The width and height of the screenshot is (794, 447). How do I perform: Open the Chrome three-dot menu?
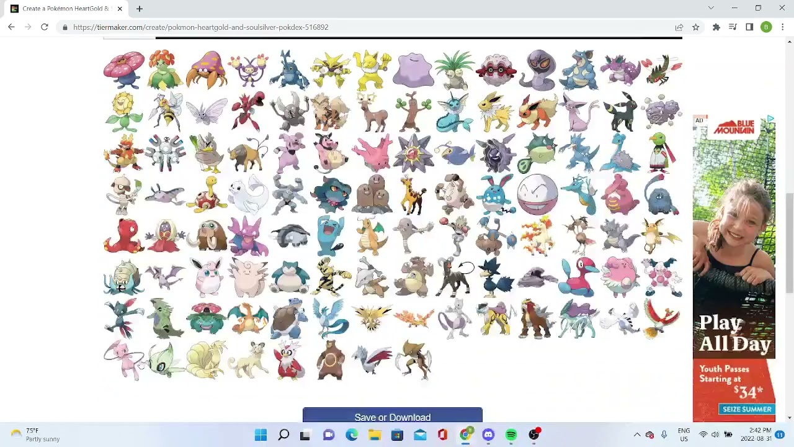(x=783, y=27)
